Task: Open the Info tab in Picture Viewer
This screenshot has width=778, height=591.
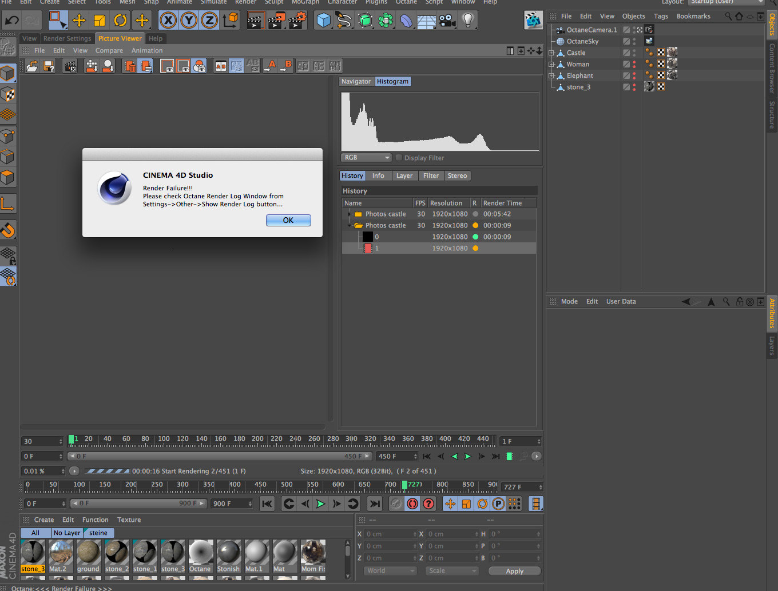Action: click(378, 175)
